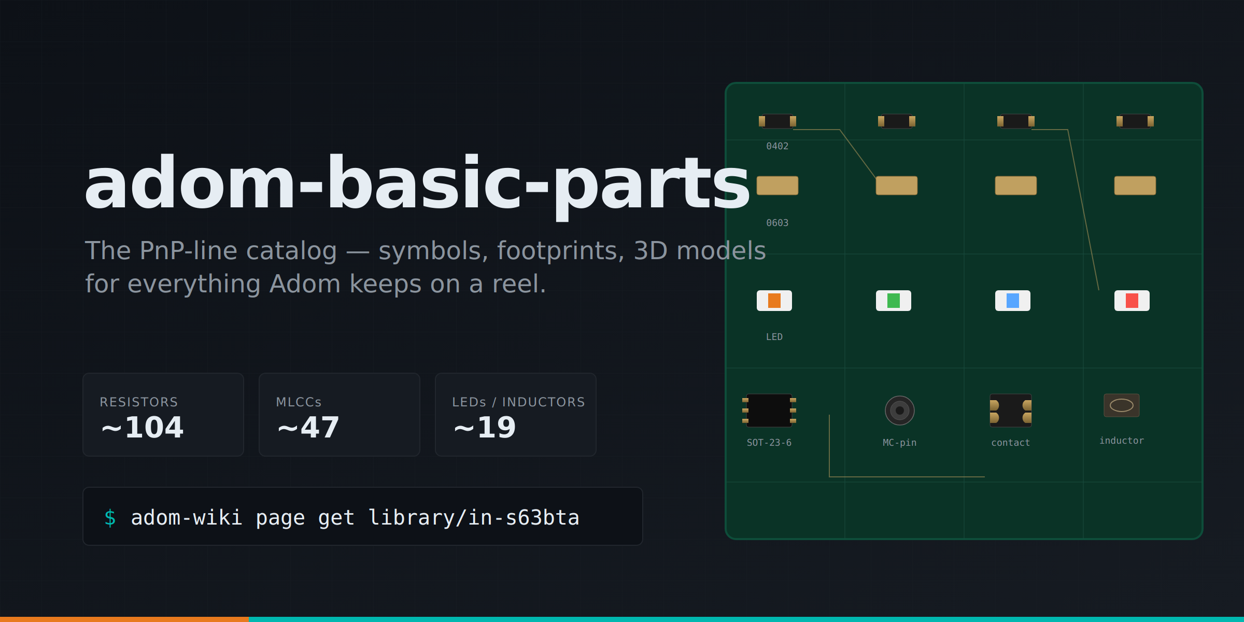Click the 0402 labeled chip resistor
This screenshot has height=622, width=1244.
[777, 121]
